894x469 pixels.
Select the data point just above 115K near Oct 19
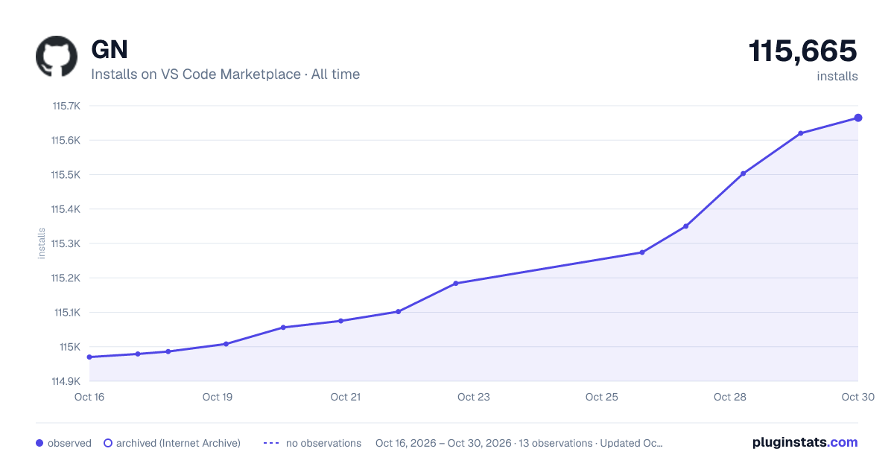point(226,344)
